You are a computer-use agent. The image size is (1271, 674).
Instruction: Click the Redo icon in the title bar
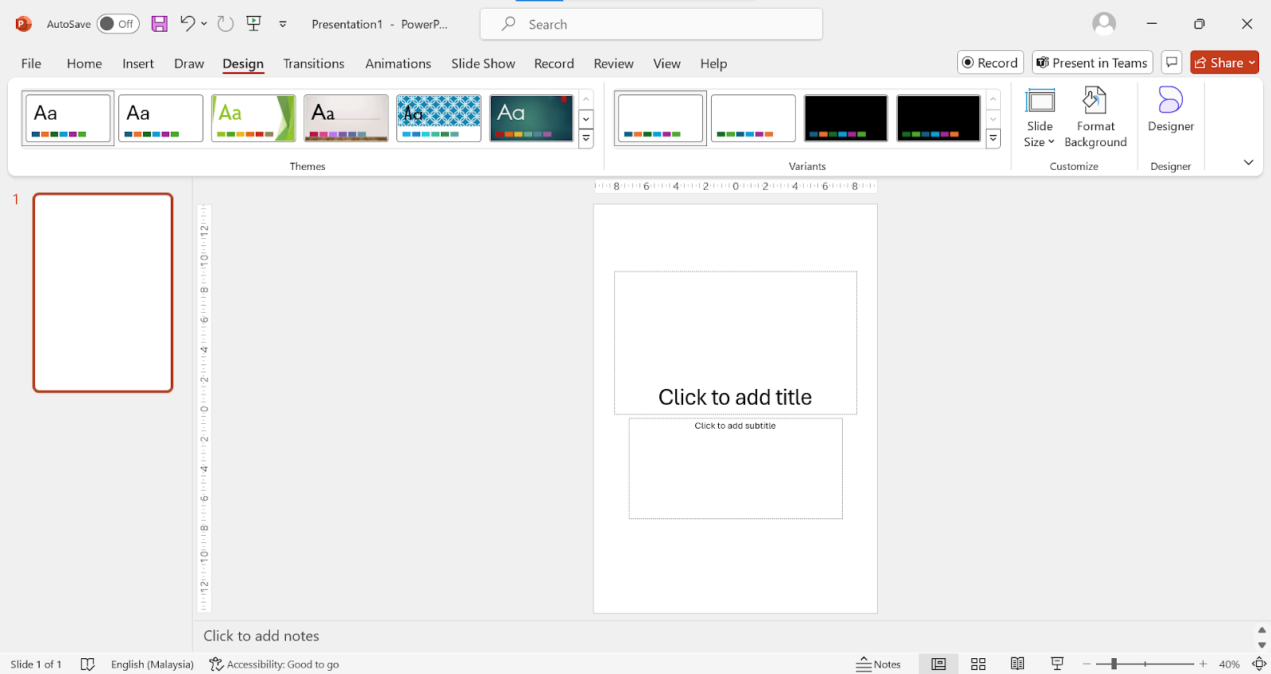click(x=226, y=24)
